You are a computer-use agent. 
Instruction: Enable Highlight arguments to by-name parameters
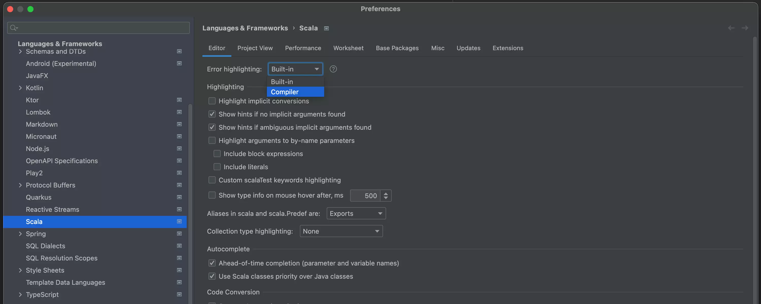coord(212,140)
